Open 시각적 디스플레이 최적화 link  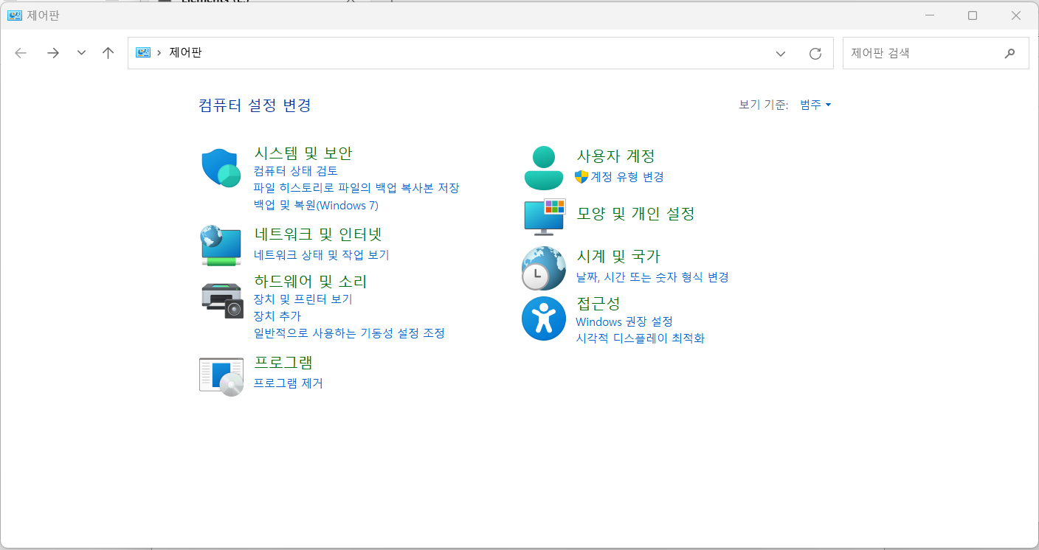pos(641,338)
